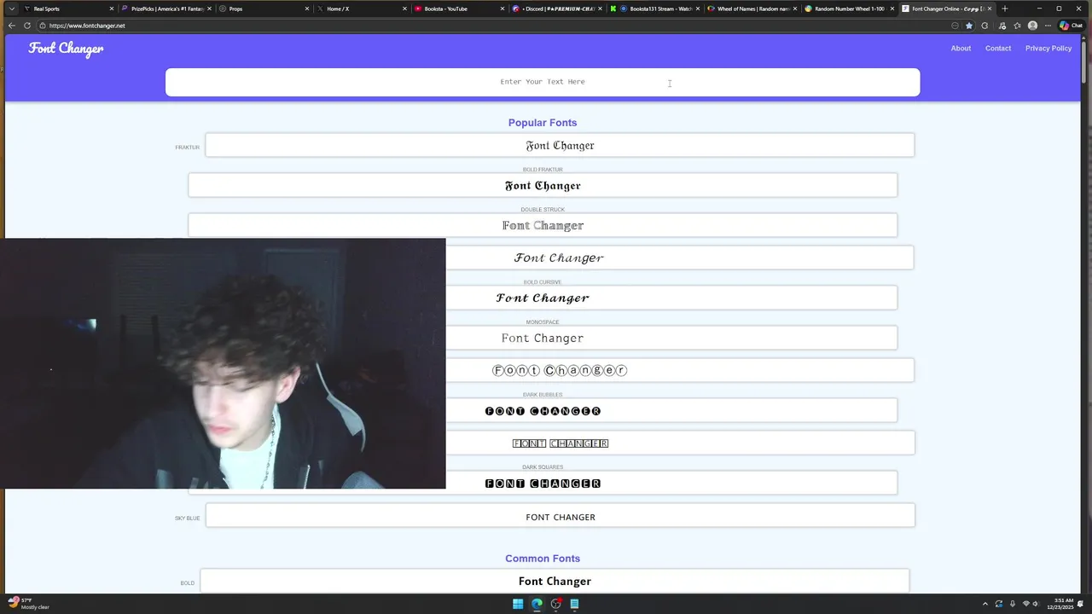Viewport: 1092px width, 614px height.
Task: Click the Font Changer site logo
Action: point(66,49)
